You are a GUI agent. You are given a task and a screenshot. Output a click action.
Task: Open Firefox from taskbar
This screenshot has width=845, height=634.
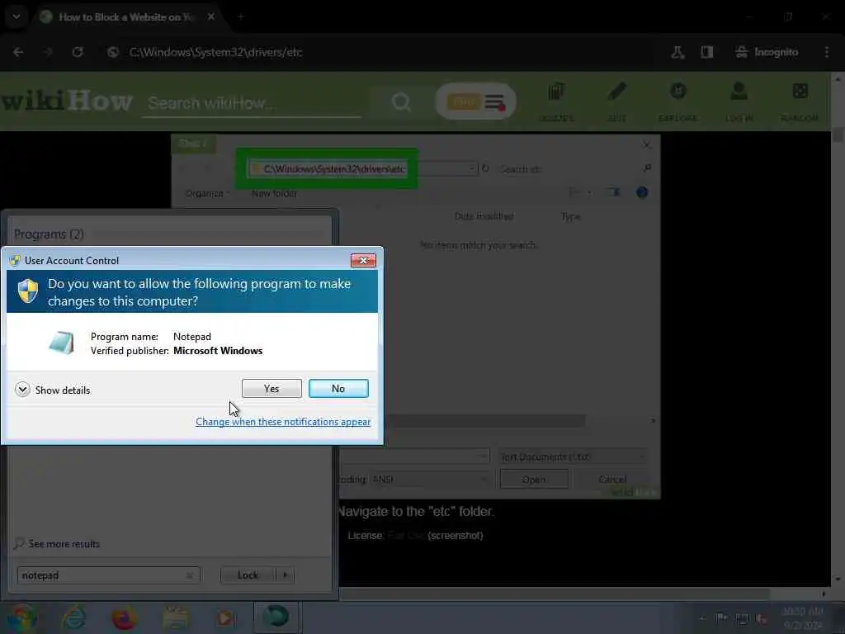tap(124, 617)
